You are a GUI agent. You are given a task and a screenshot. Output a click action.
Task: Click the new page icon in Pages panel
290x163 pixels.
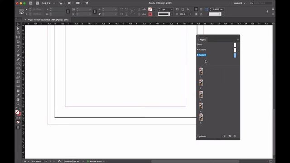pyautogui.click(x=230, y=136)
